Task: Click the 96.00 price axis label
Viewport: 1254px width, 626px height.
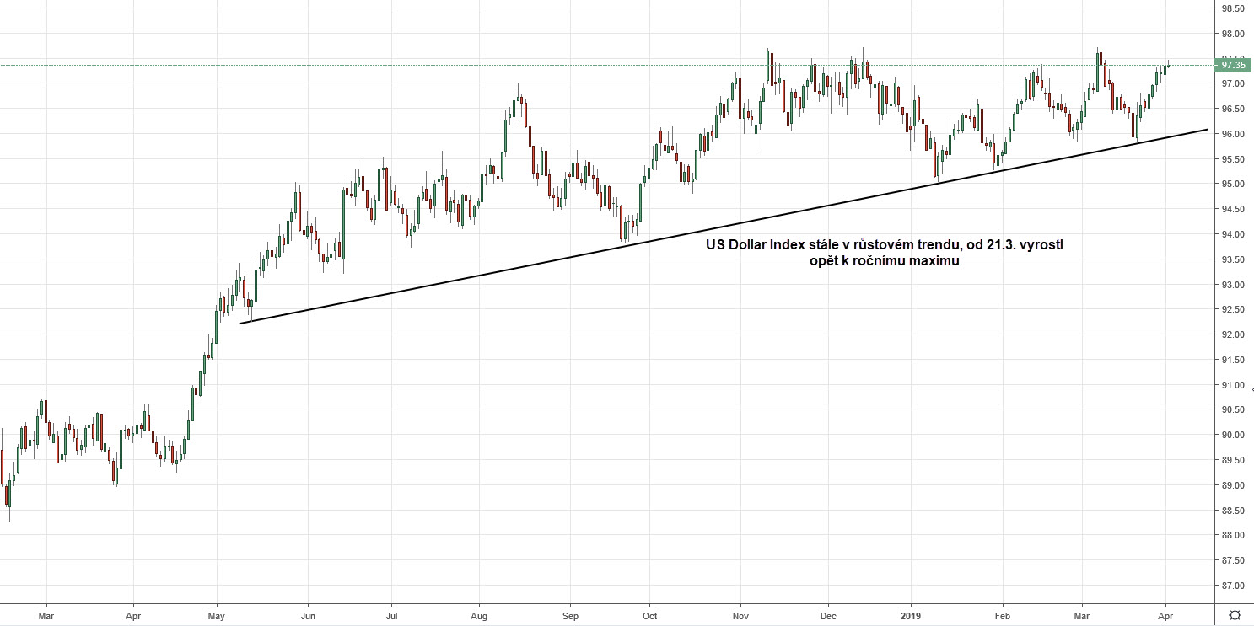Action: coord(1232,135)
